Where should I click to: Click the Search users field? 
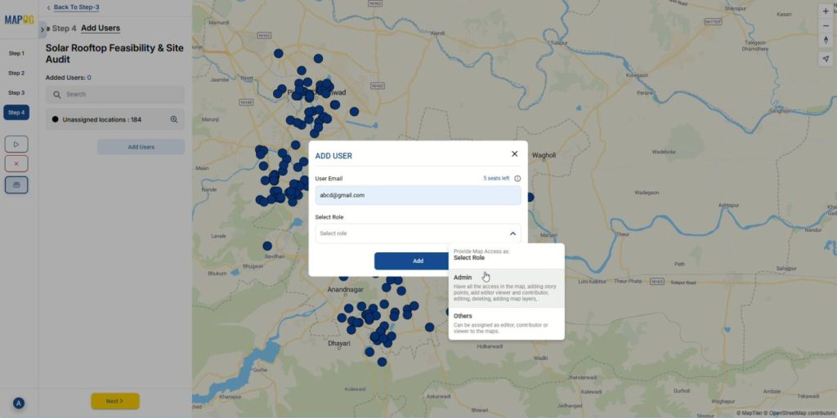coord(115,95)
